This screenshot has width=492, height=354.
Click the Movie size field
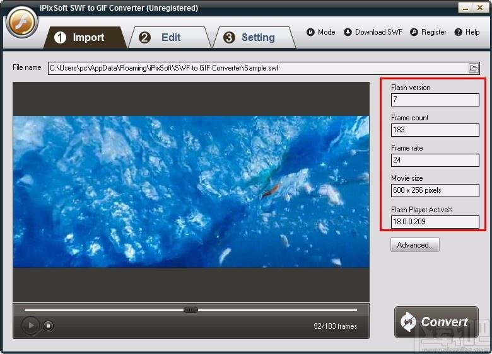[x=435, y=190]
